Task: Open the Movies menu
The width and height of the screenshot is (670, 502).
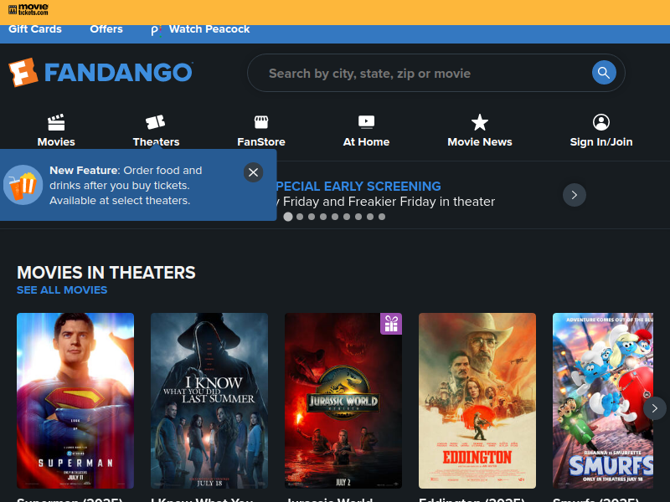Action: pyautogui.click(x=56, y=131)
